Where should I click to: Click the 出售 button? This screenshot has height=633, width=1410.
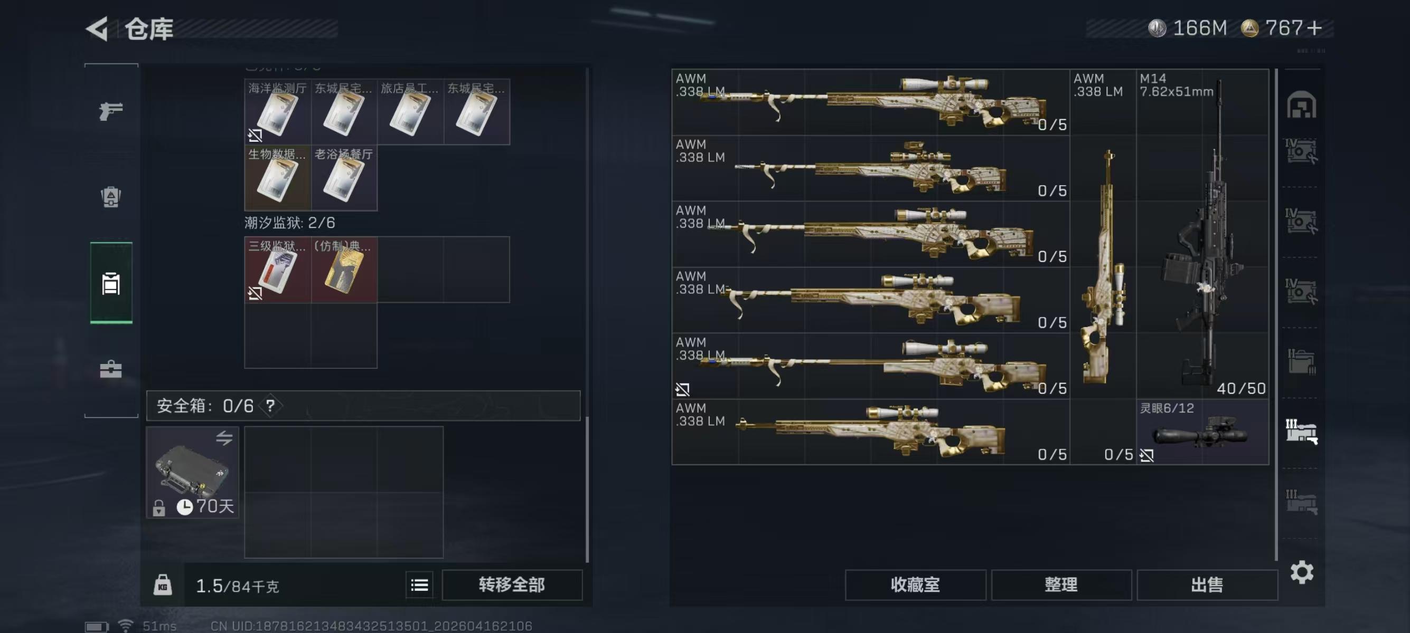[1207, 585]
